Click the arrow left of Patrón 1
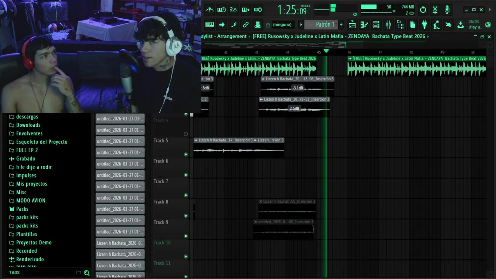The width and height of the screenshot is (496, 279). pos(301,25)
